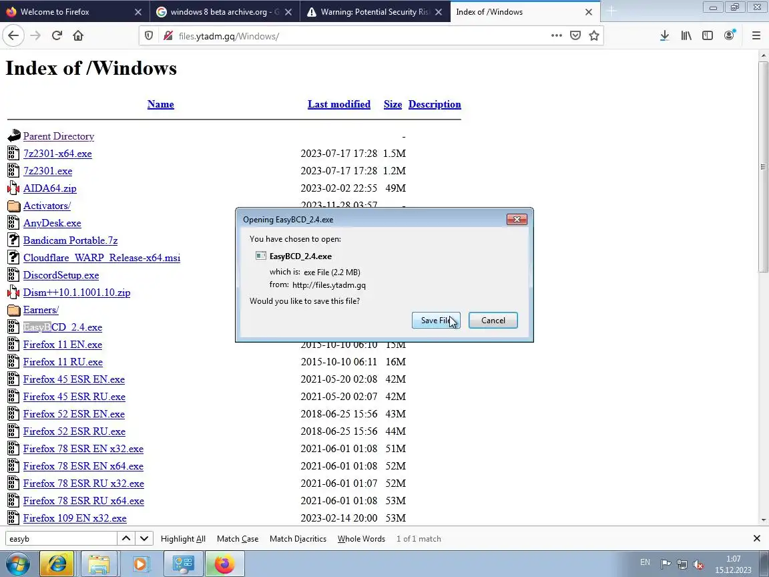Select the Index of /Windows tab
The width and height of the screenshot is (769, 577).
click(524, 12)
